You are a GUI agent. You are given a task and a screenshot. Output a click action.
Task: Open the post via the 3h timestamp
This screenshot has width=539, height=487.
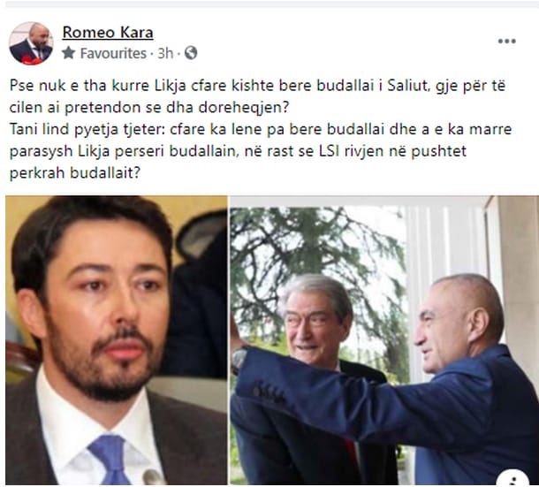165,53
